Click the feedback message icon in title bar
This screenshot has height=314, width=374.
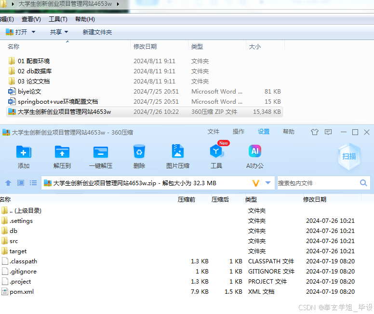tap(328, 132)
